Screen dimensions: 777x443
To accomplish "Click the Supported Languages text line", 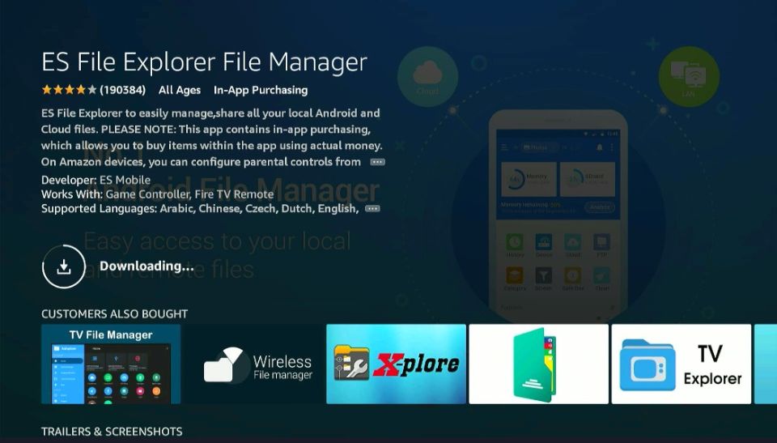I will click(200, 209).
